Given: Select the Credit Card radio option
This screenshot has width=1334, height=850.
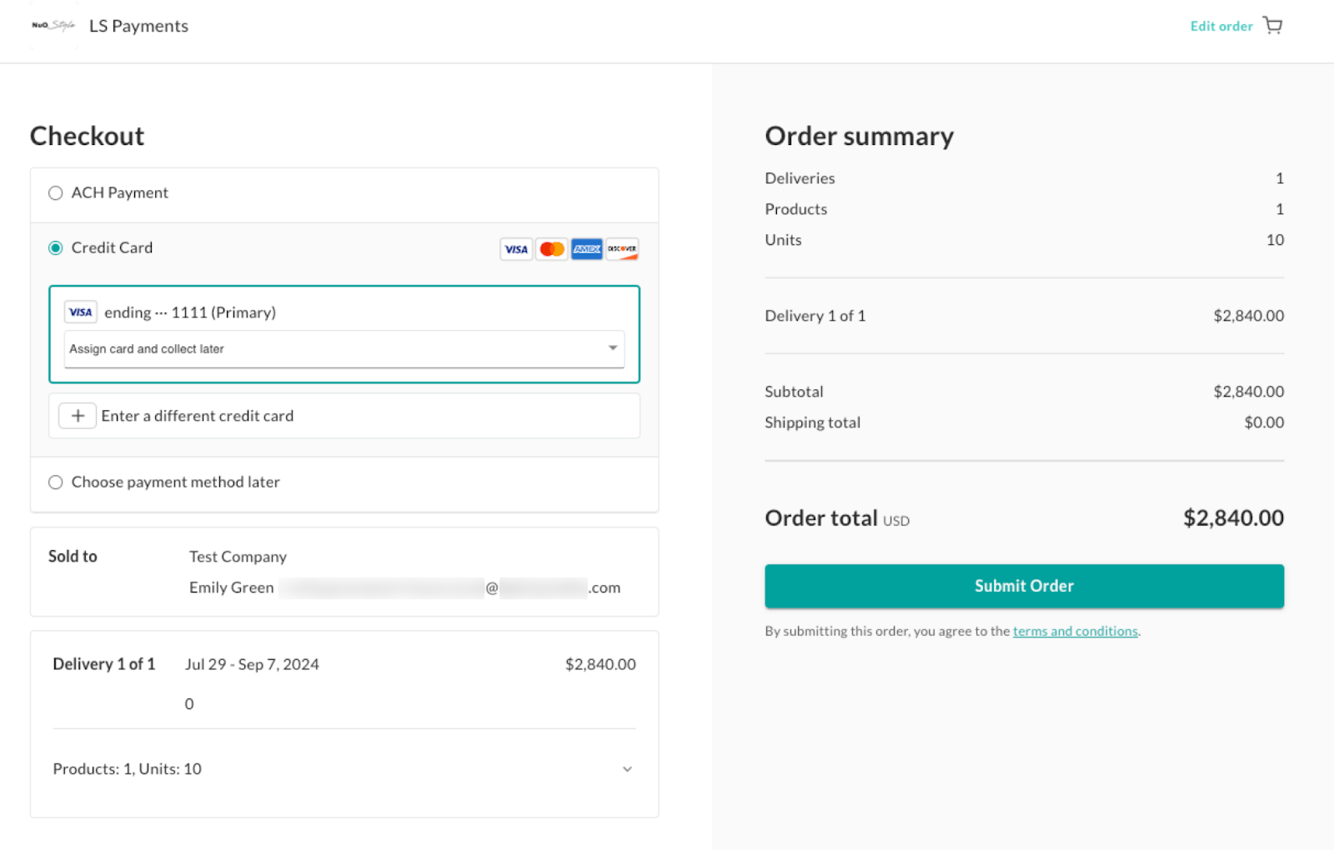Looking at the screenshot, I should click(56, 248).
